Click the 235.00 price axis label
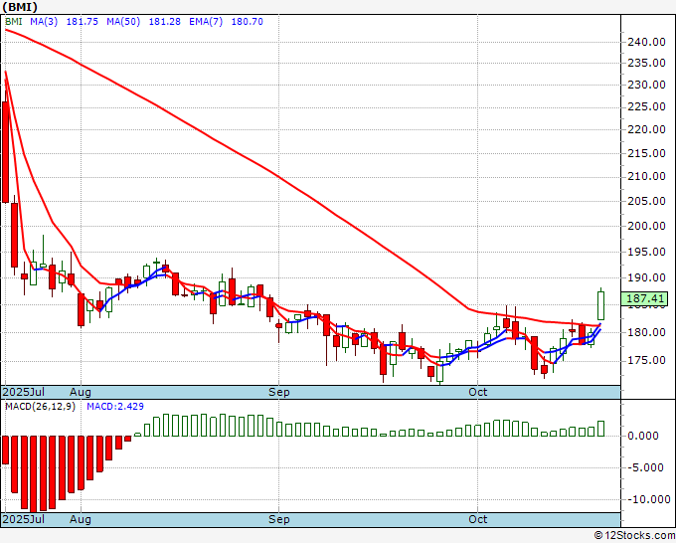This screenshot has width=676, height=543. pos(646,63)
